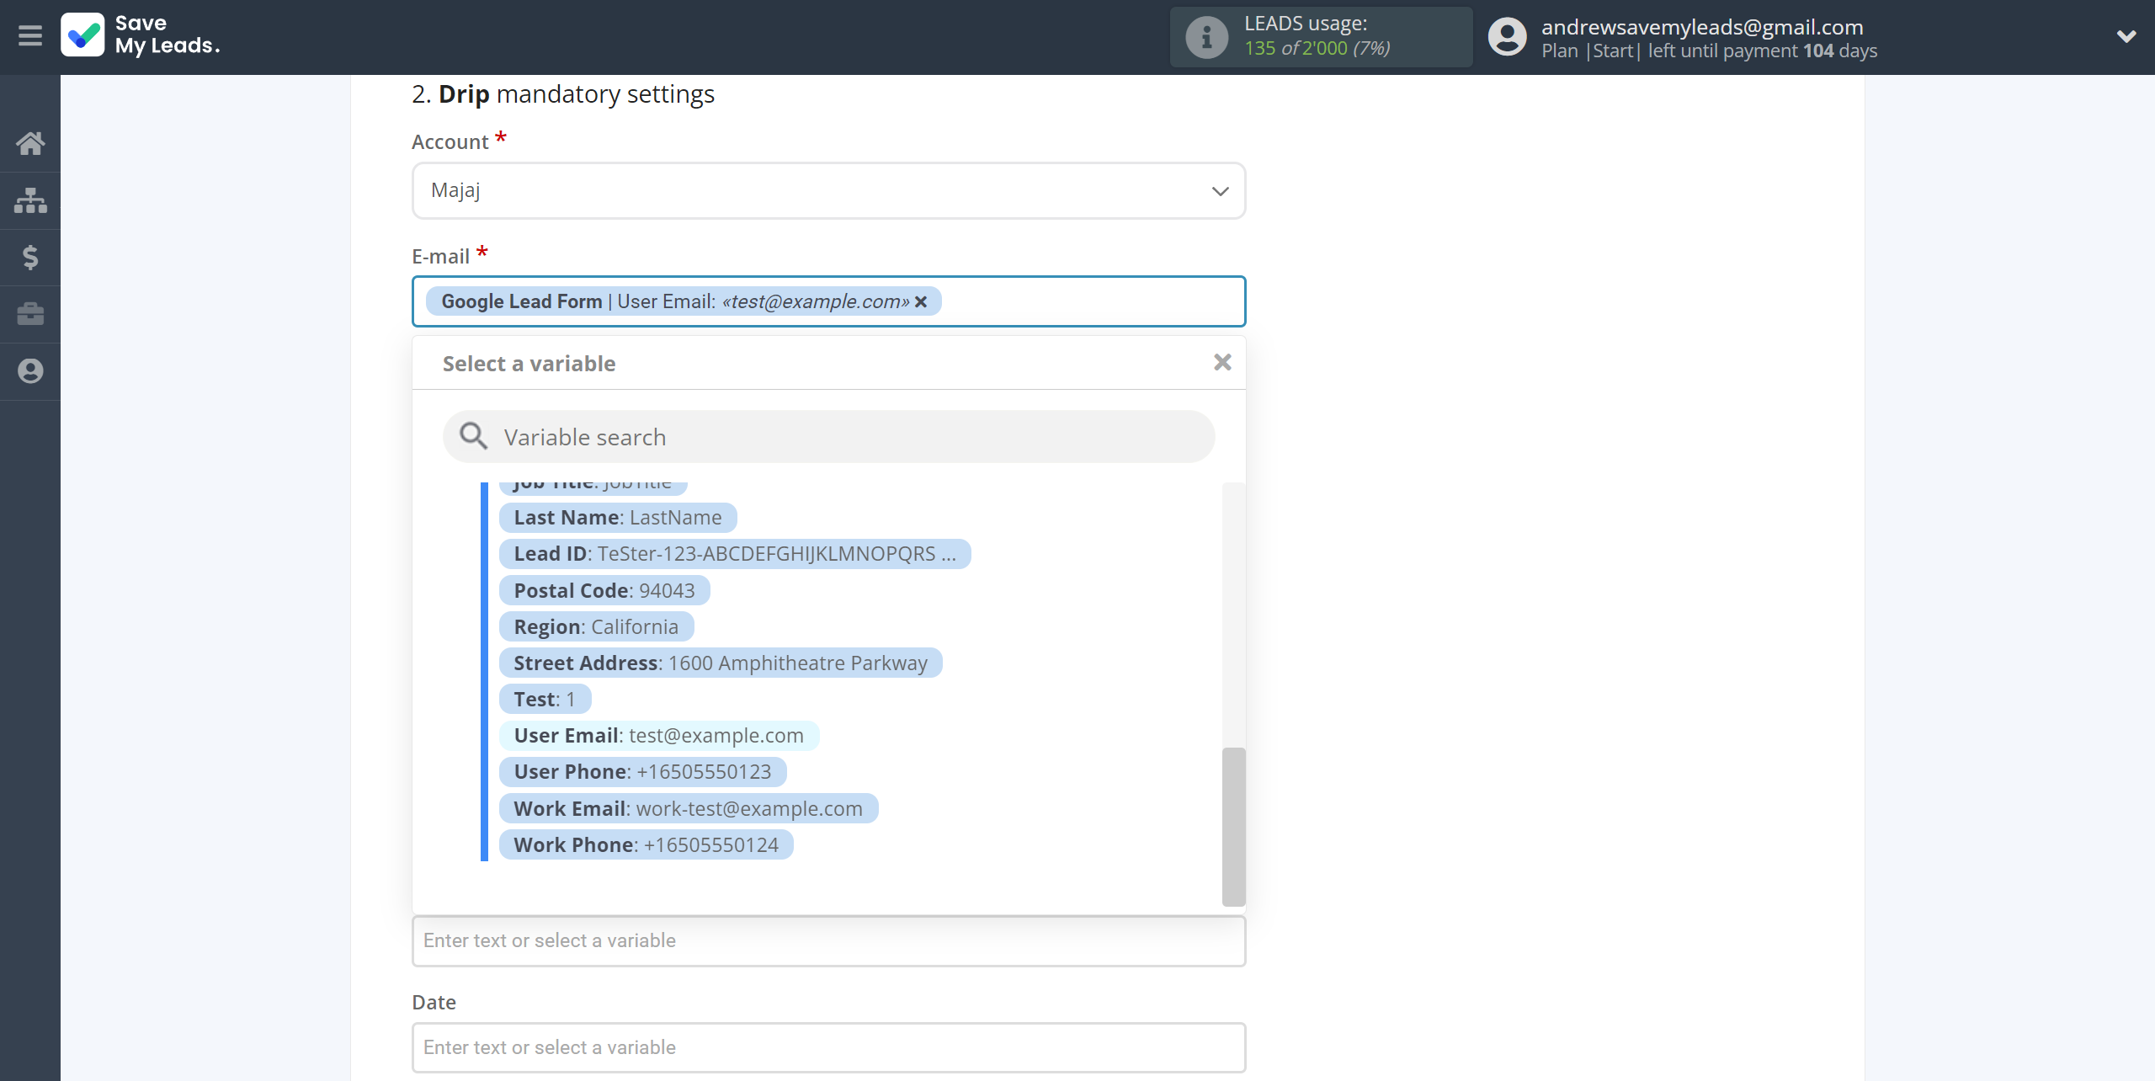Click the user avatar icon top right
2155x1081 pixels.
[1506, 36]
